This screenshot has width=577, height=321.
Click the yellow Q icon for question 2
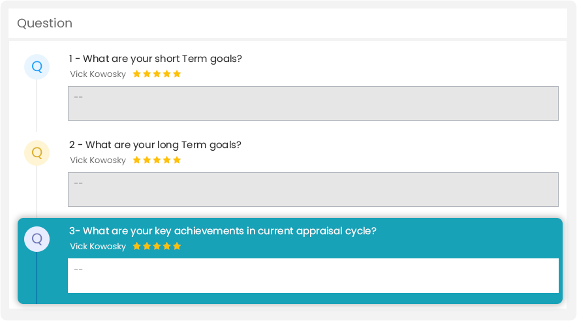click(x=37, y=153)
